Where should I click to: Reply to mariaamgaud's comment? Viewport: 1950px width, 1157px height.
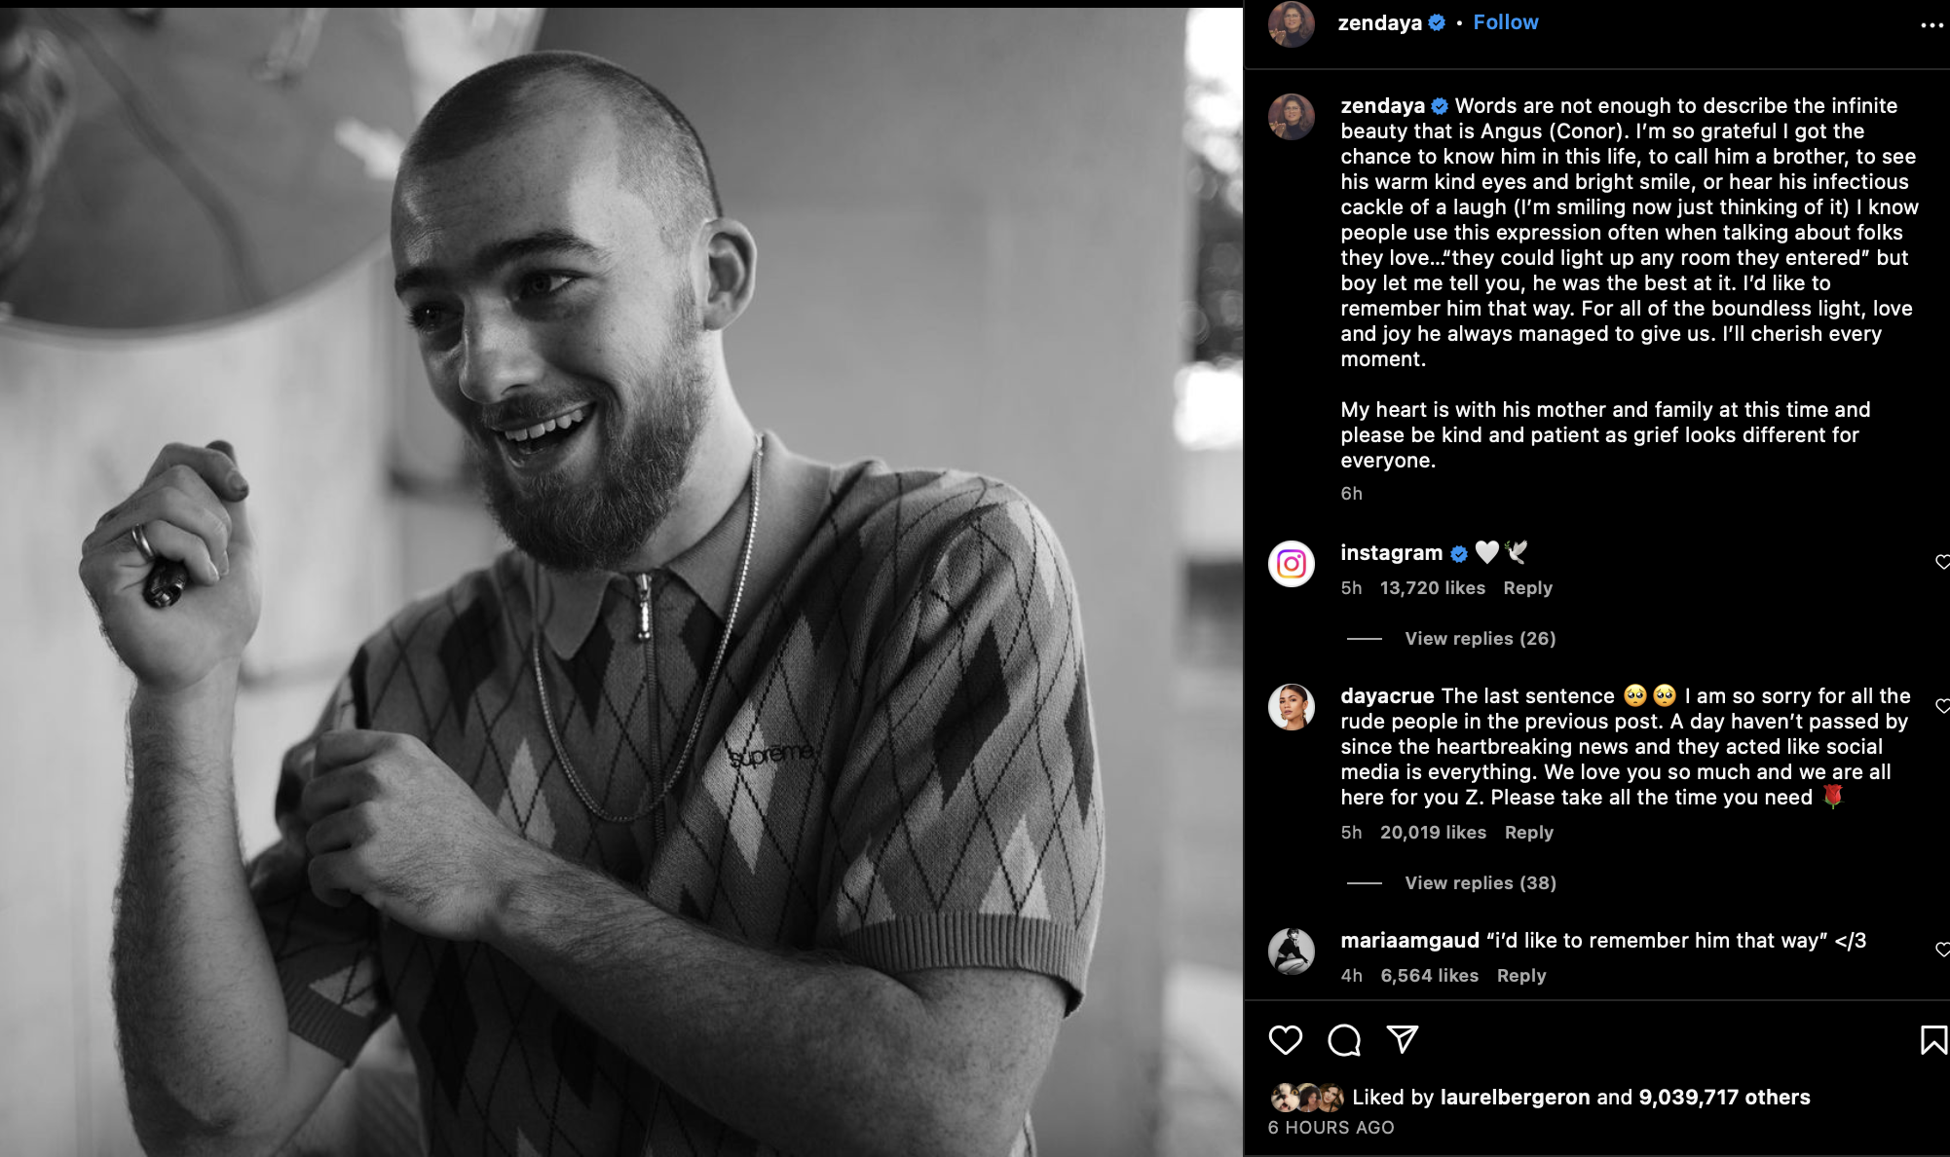tap(1520, 976)
